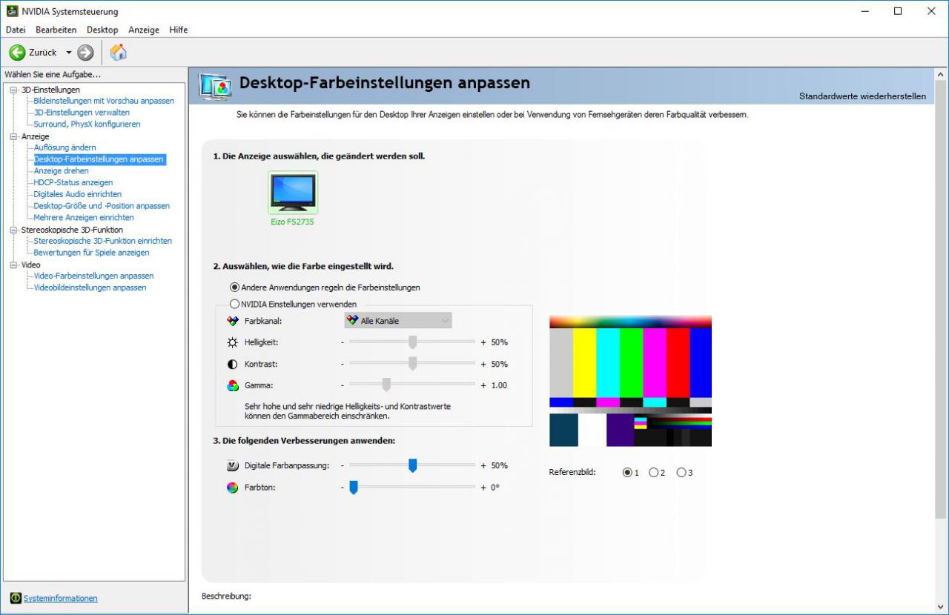Open "Videobildeinstellungen anpassen" page
Viewport: 949px width, 615px height.
tap(90, 287)
